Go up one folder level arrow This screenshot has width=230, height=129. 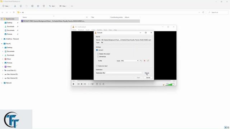[x=14, y=13]
